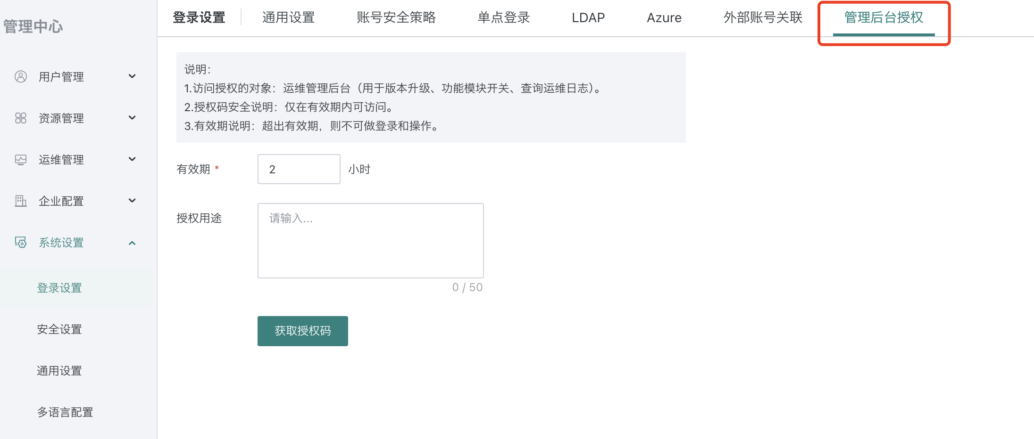Click the 企业配置 building icon

(21, 201)
